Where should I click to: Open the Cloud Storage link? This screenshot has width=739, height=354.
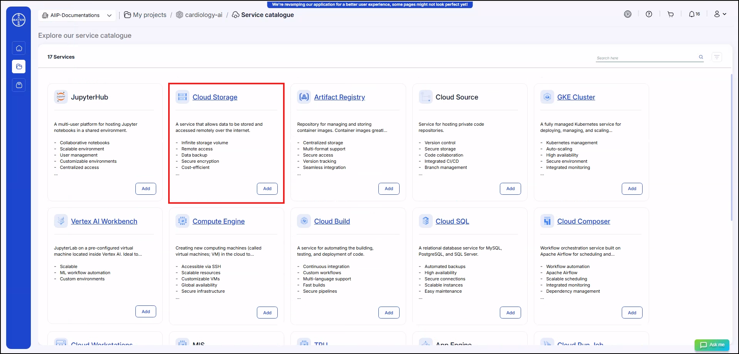tap(215, 97)
